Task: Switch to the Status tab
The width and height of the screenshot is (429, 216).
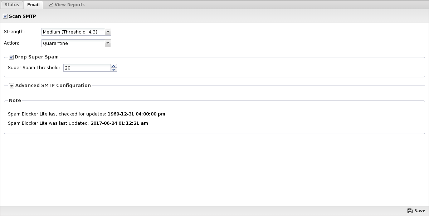Action: 12,5
